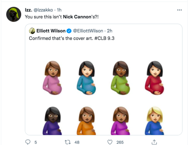
Task: Click the blue verified badge
Action: point(69,31)
